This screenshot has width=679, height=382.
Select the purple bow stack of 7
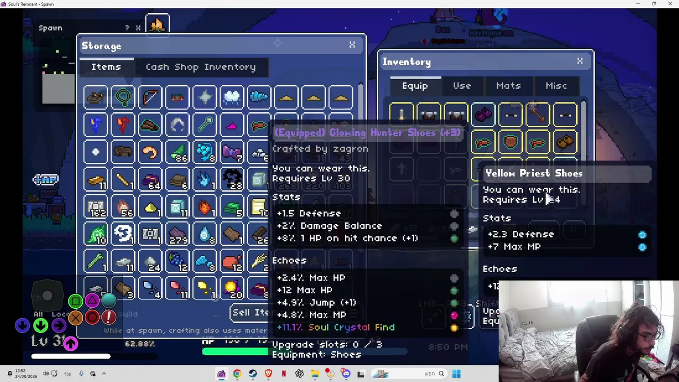point(232,153)
